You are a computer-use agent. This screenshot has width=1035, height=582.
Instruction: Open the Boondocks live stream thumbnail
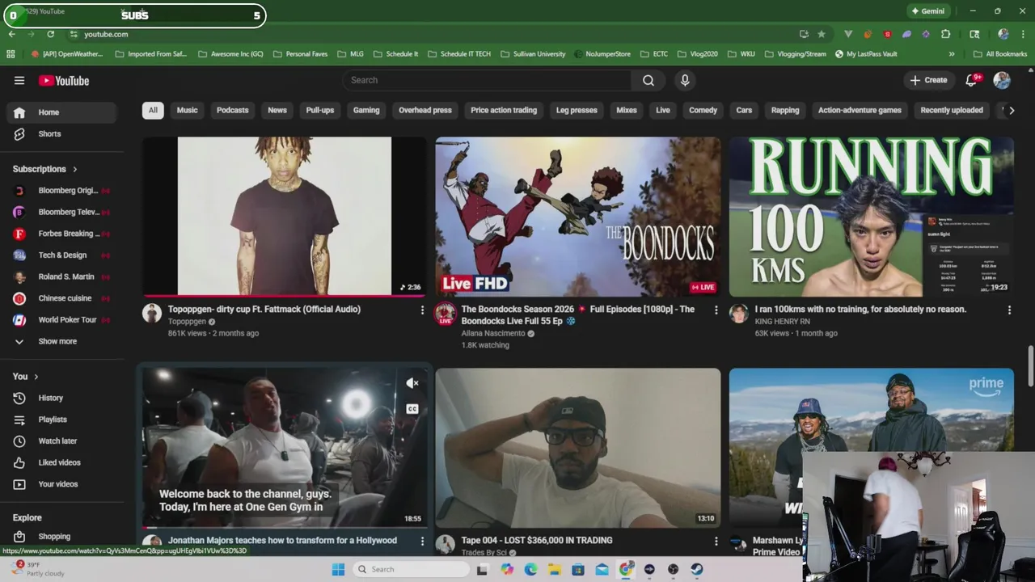point(577,217)
